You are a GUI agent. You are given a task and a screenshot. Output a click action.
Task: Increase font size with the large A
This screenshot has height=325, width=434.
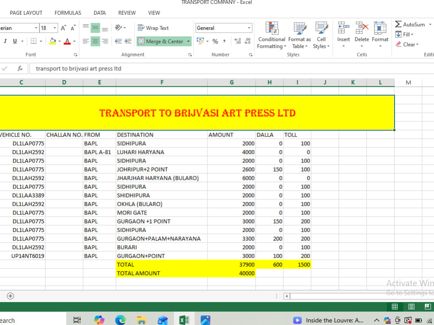(x=63, y=28)
